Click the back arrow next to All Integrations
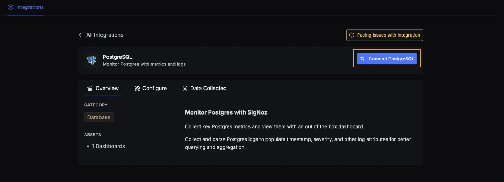Screen dimensions: 504x182 point(81,35)
